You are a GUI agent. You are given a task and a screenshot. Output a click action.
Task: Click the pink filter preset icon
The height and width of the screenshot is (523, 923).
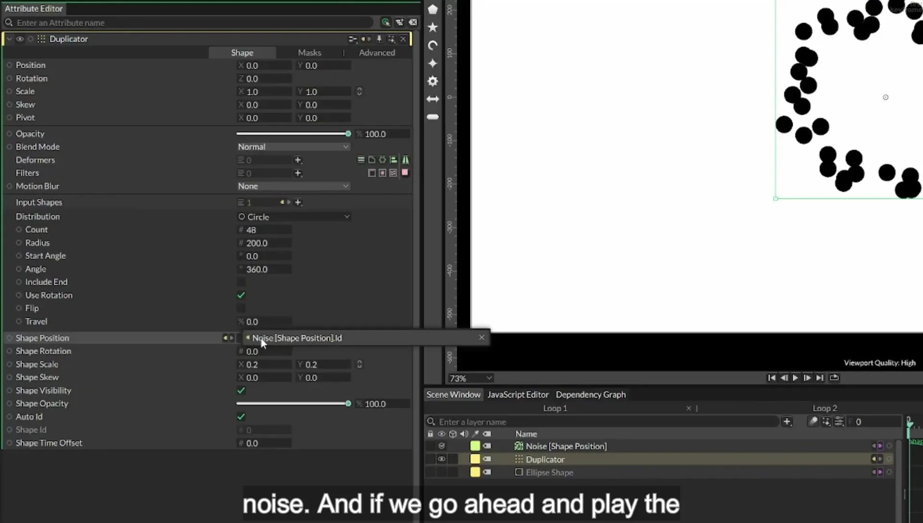(405, 173)
